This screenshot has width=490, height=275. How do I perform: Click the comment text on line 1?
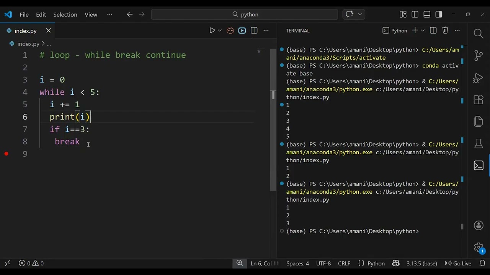click(x=113, y=55)
